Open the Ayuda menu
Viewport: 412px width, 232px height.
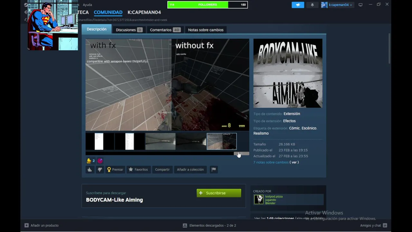[x=87, y=5]
